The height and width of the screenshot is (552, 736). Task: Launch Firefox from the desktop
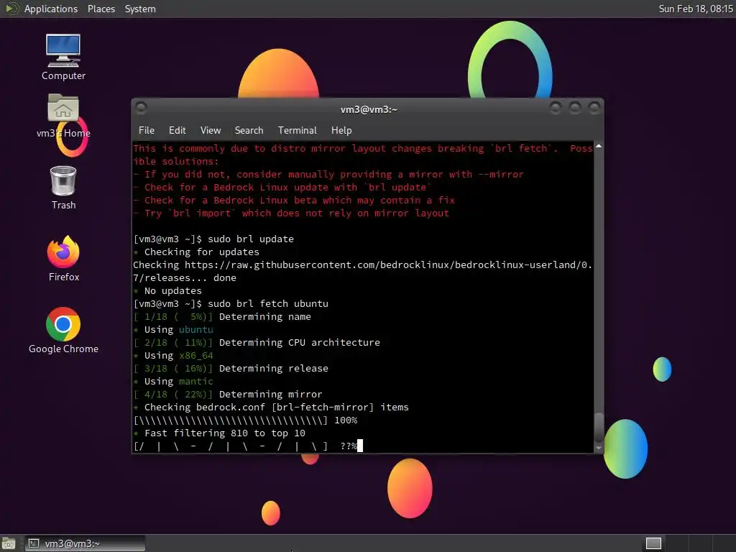[x=63, y=259]
